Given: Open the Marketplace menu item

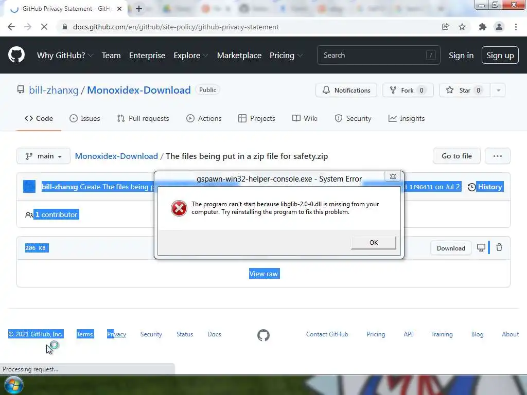Looking at the screenshot, I should (x=239, y=56).
